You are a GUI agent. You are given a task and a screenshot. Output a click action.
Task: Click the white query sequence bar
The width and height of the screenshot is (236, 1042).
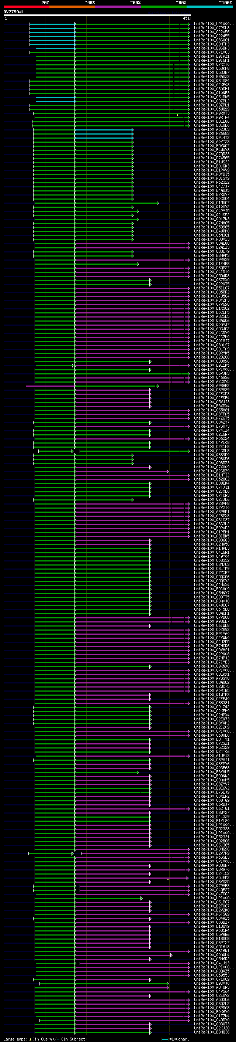[x=97, y=16]
